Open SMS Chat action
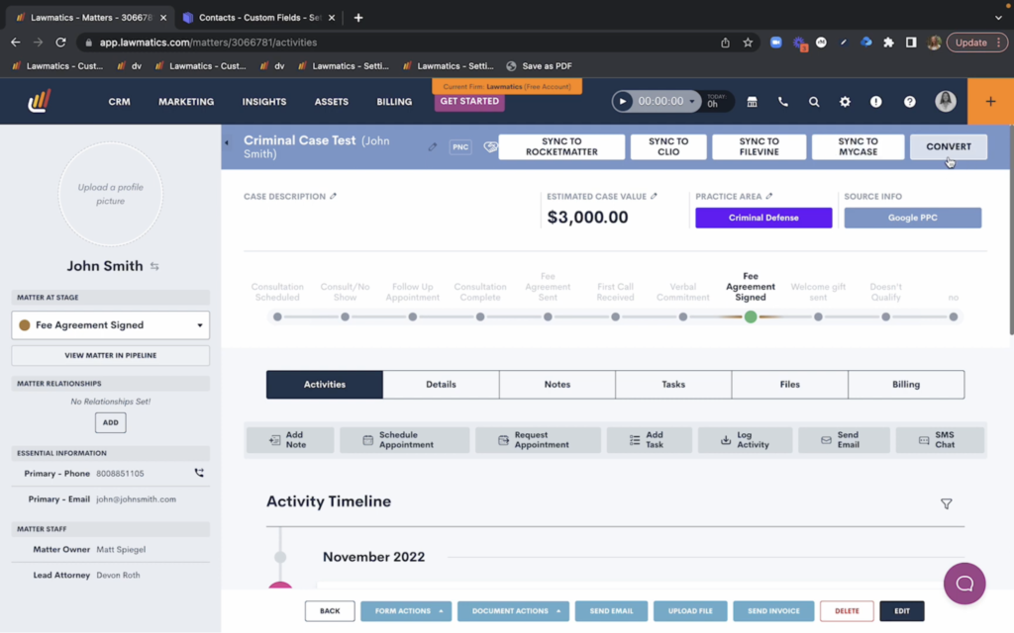This screenshot has height=633, width=1014. point(940,440)
